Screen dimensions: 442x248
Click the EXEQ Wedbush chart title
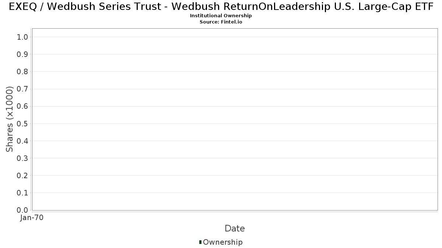(221, 7)
